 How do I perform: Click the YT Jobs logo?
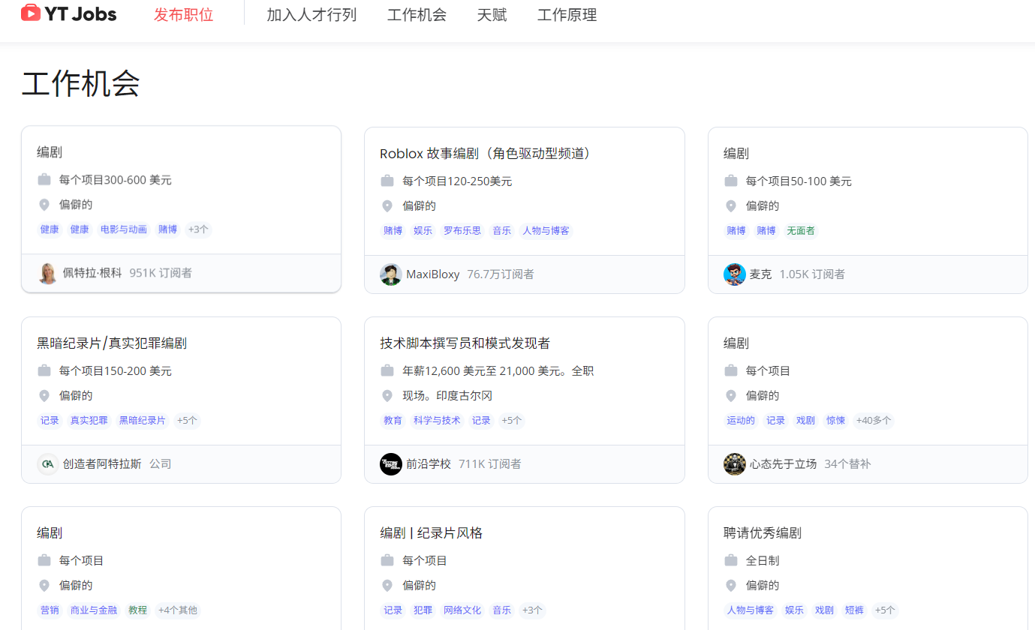point(68,13)
